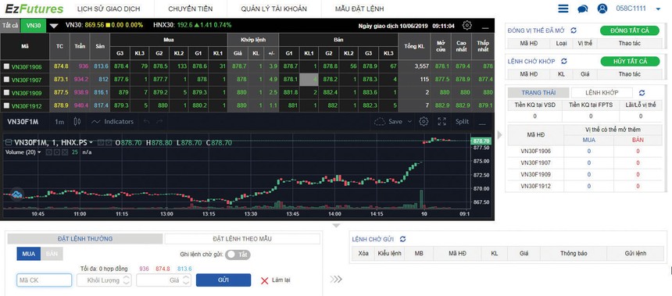Hide the Volume indicator
Image resolution: width=672 pixels, height=296 pixels.
point(49,152)
